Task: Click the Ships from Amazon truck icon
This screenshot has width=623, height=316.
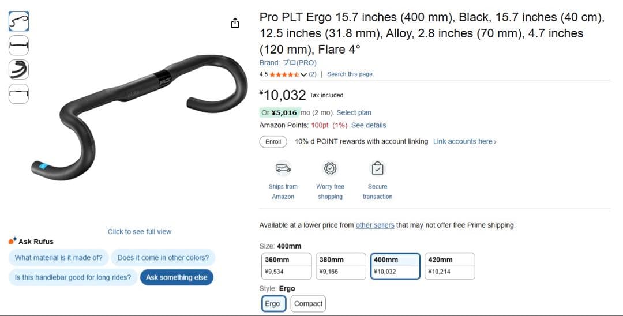Action: [x=283, y=168]
